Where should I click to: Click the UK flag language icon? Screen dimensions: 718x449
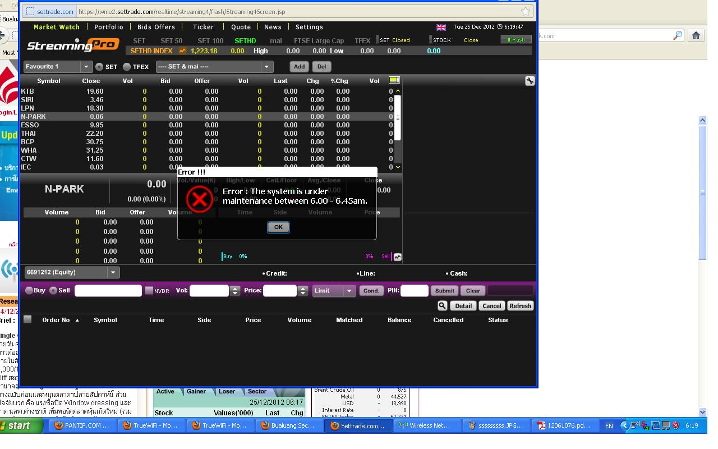click(441, 27)
